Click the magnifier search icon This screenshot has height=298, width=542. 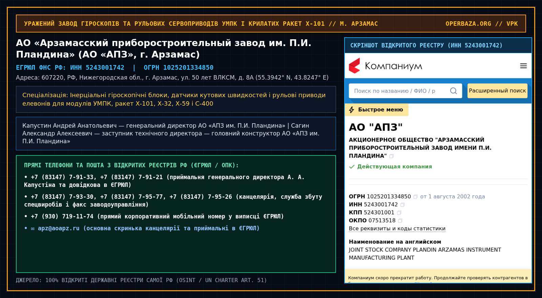pyautogui.click(x=453, y=91)
